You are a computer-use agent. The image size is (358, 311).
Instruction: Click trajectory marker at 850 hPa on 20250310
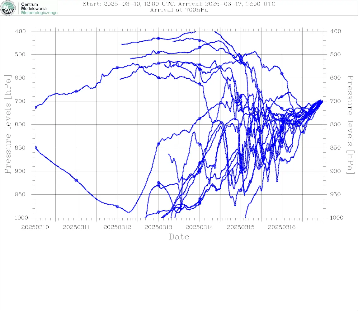35,147
